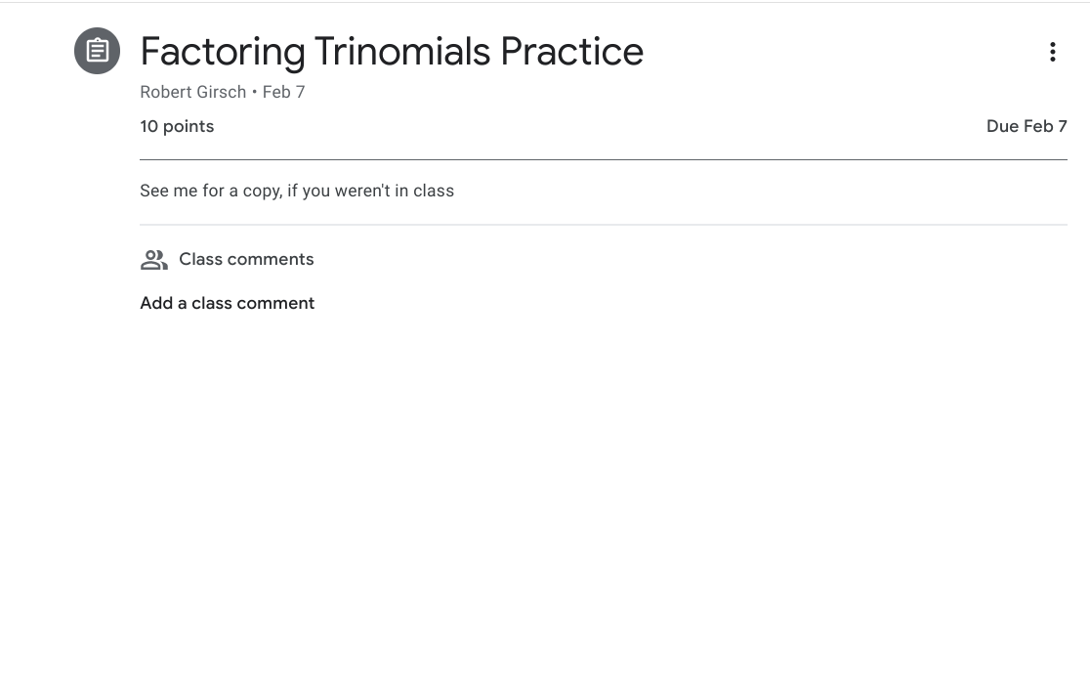Viewport: 1090px width, 684px height.
Task: Click the word 'Practice' in the title
Action: pos(572,52)
